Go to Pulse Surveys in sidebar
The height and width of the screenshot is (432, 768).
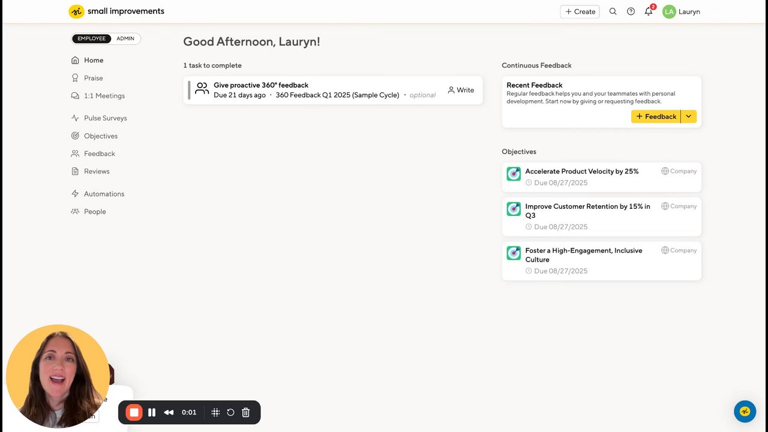105,118
